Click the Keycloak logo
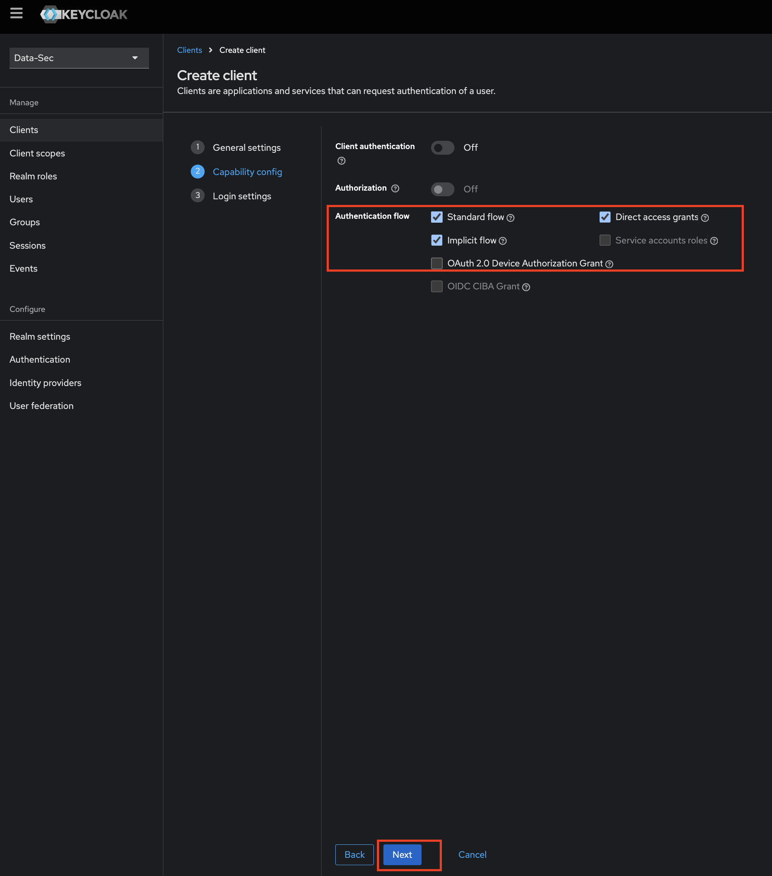This screenshot has height=876, width=772. pos(84,14)
